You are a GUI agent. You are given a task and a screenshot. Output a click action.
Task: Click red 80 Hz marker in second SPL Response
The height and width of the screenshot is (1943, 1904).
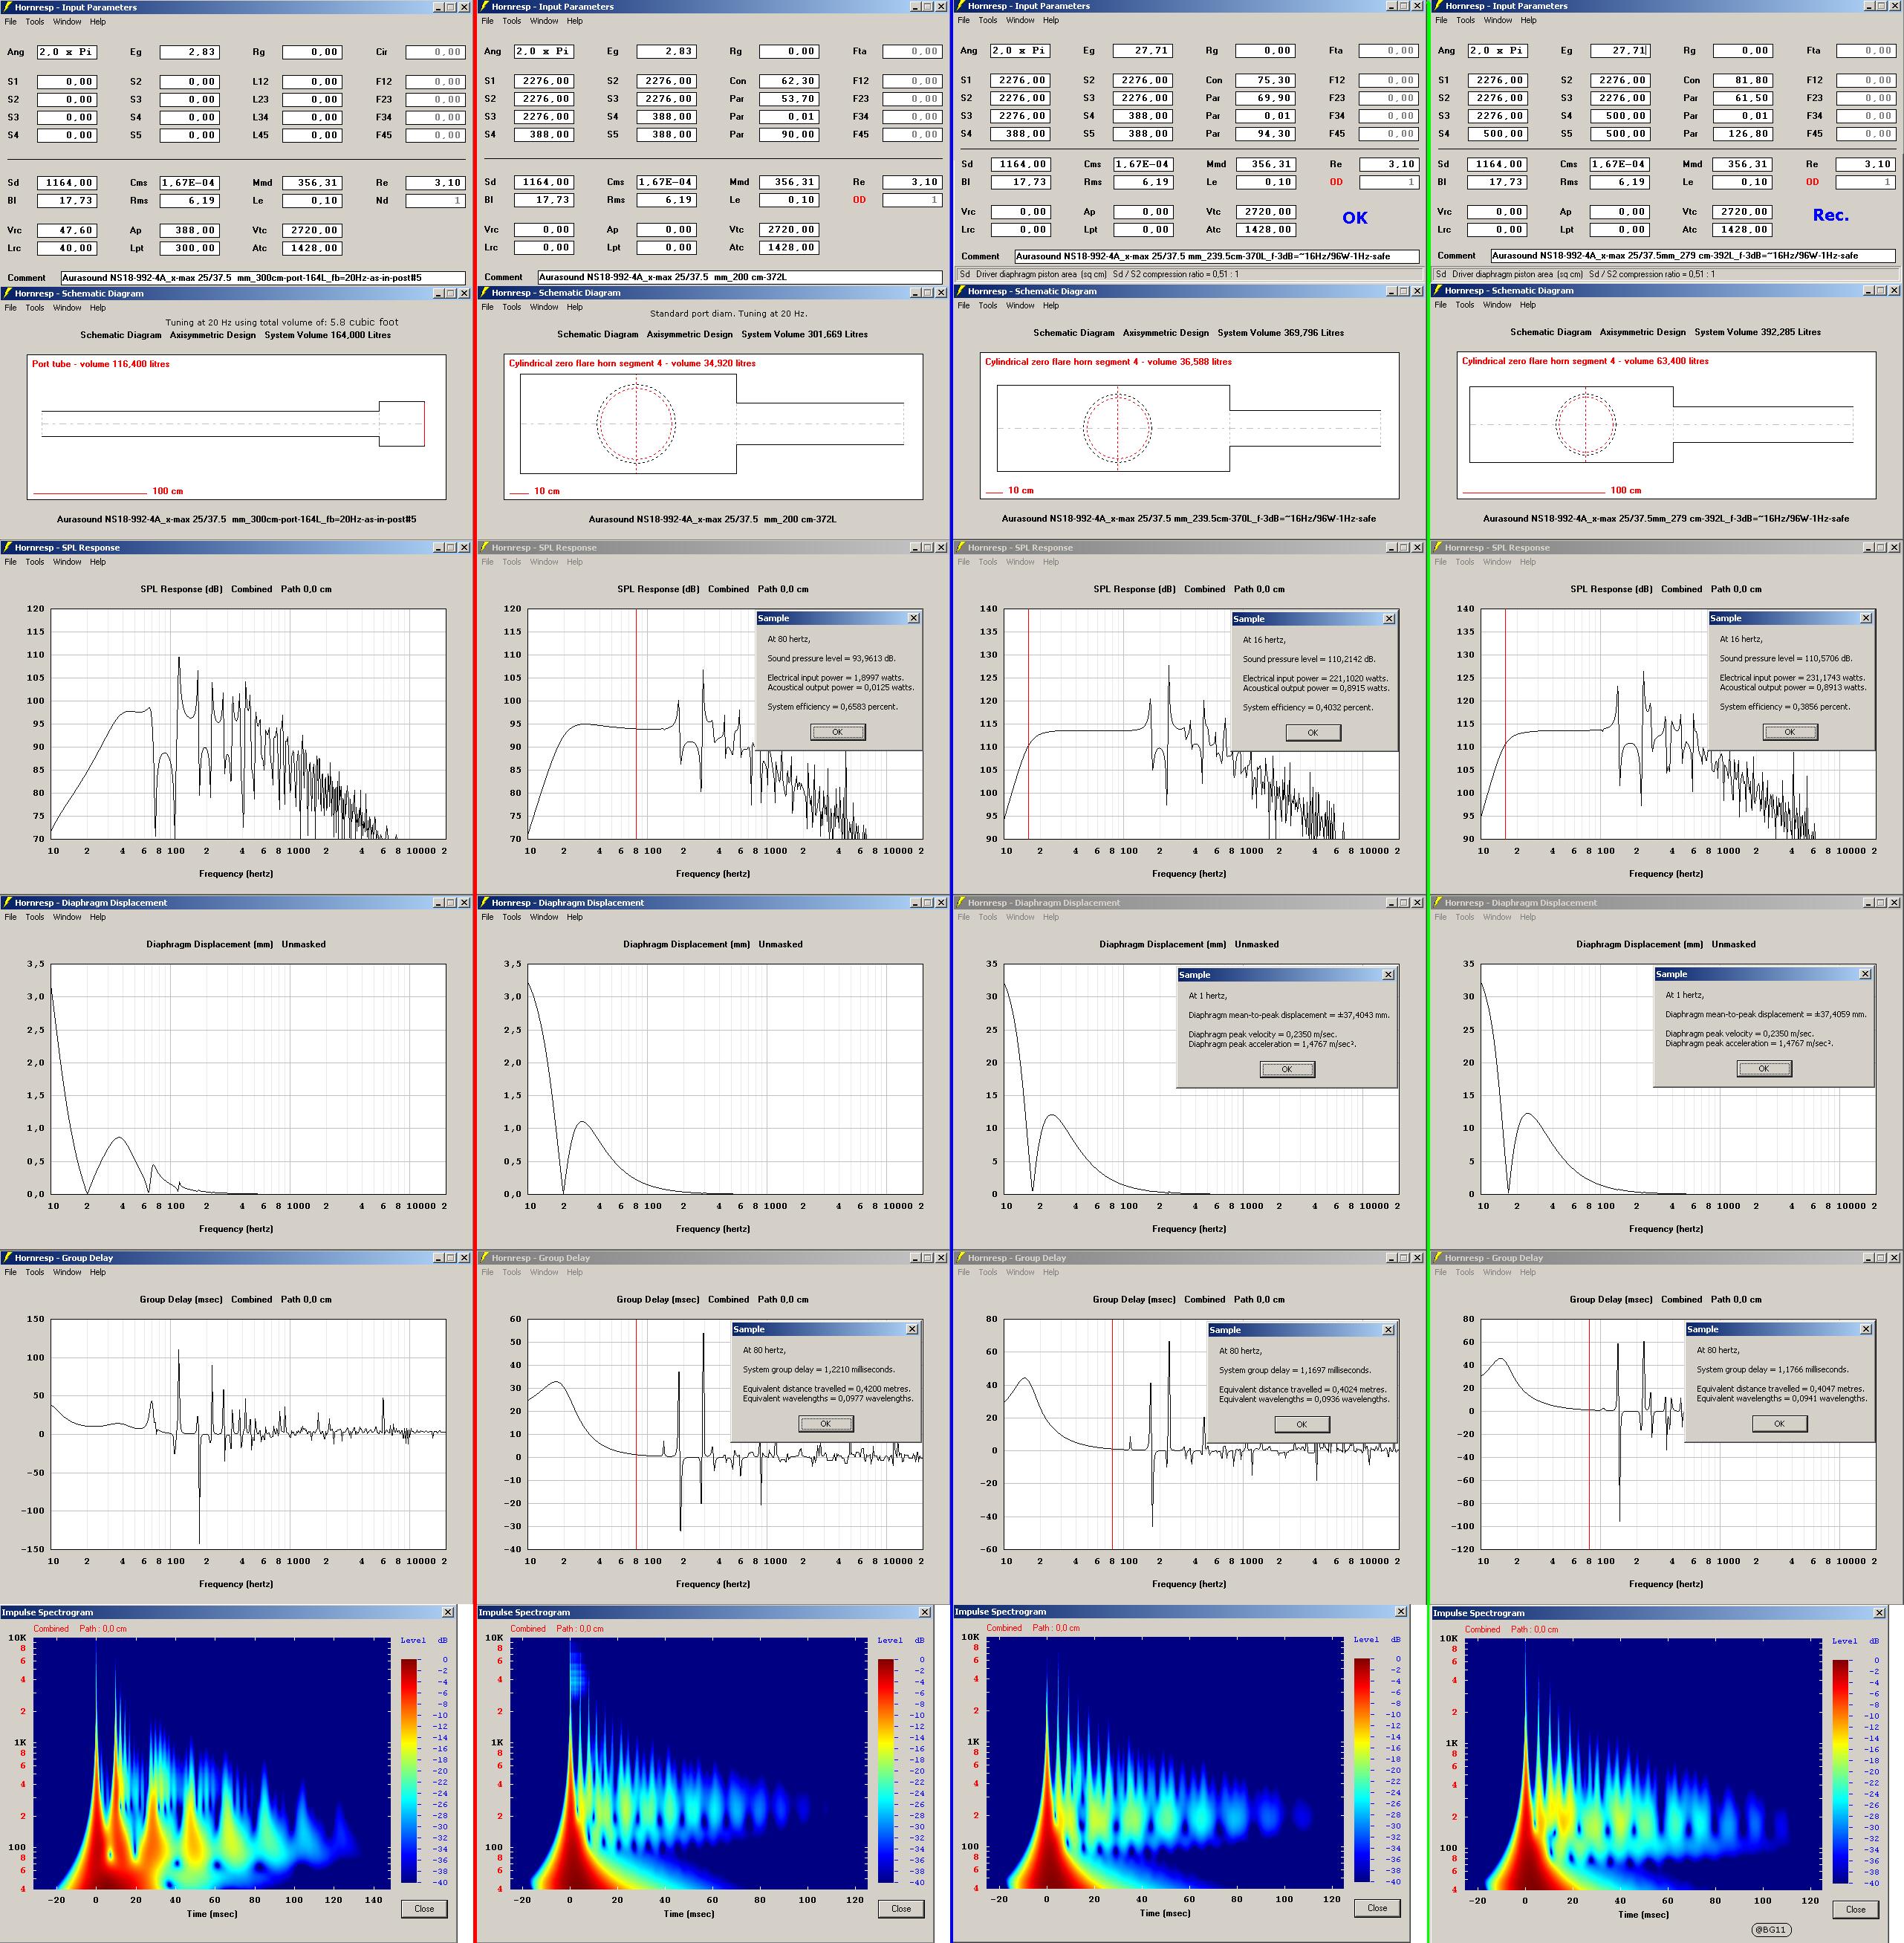click(x=636, y=723)
